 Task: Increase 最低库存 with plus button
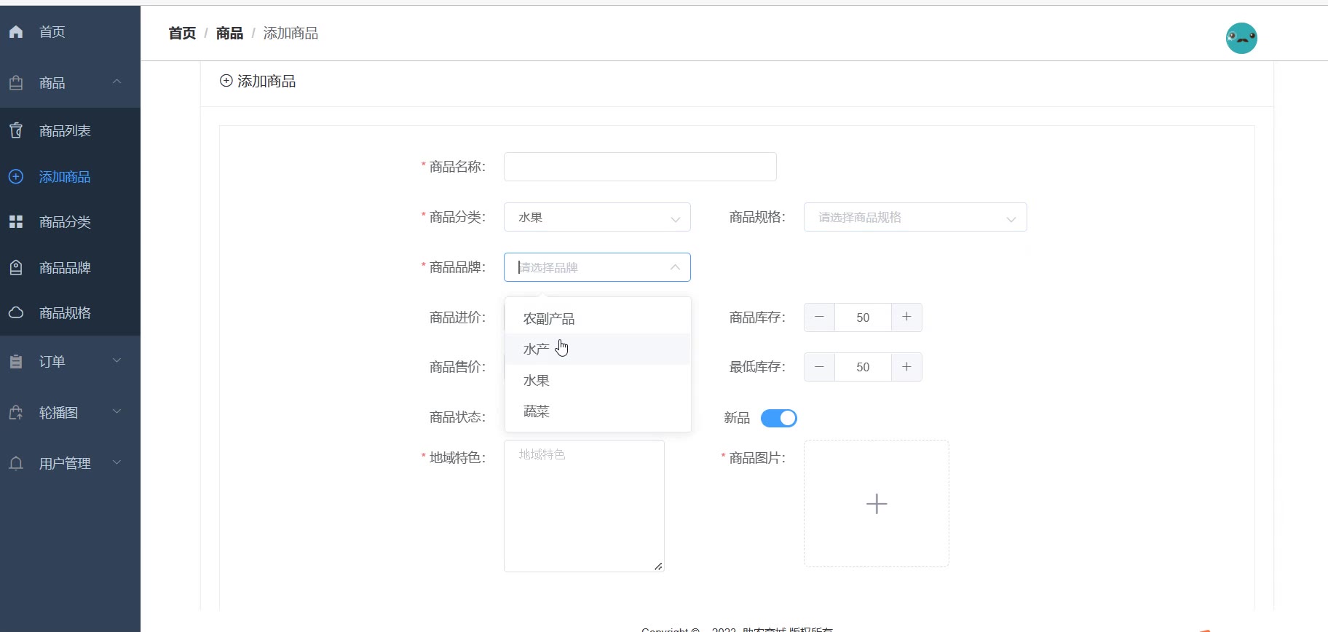[x=906, y=367]
